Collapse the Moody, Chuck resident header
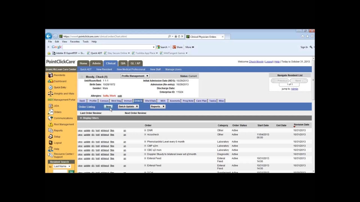 coord(82,77)
